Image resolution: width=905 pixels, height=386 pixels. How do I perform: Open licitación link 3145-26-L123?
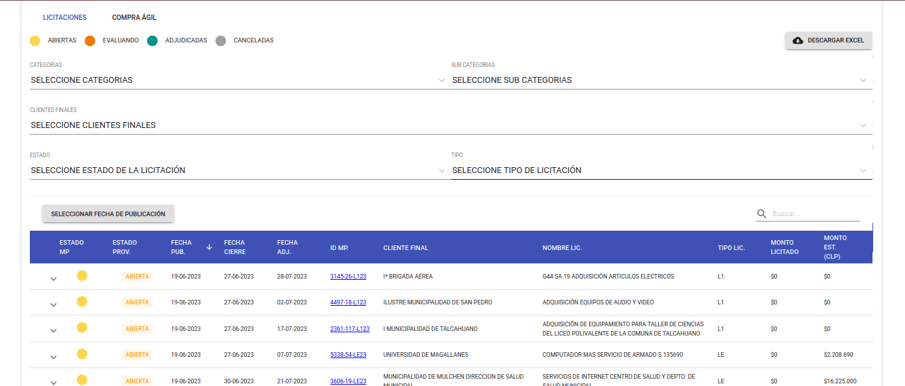point(348,277)
